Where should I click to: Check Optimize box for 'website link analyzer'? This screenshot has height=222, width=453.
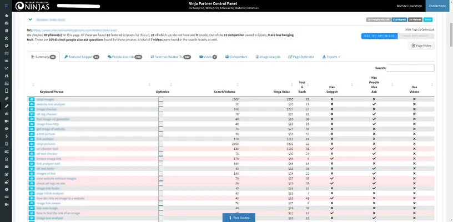(x=161, y=104)
